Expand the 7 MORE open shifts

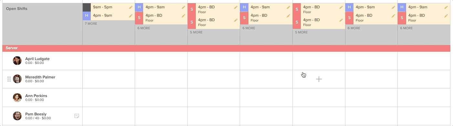click(x=91, y=24)
